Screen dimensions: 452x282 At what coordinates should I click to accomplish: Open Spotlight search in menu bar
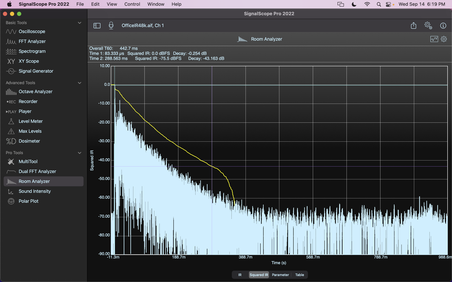click(379, 4)
